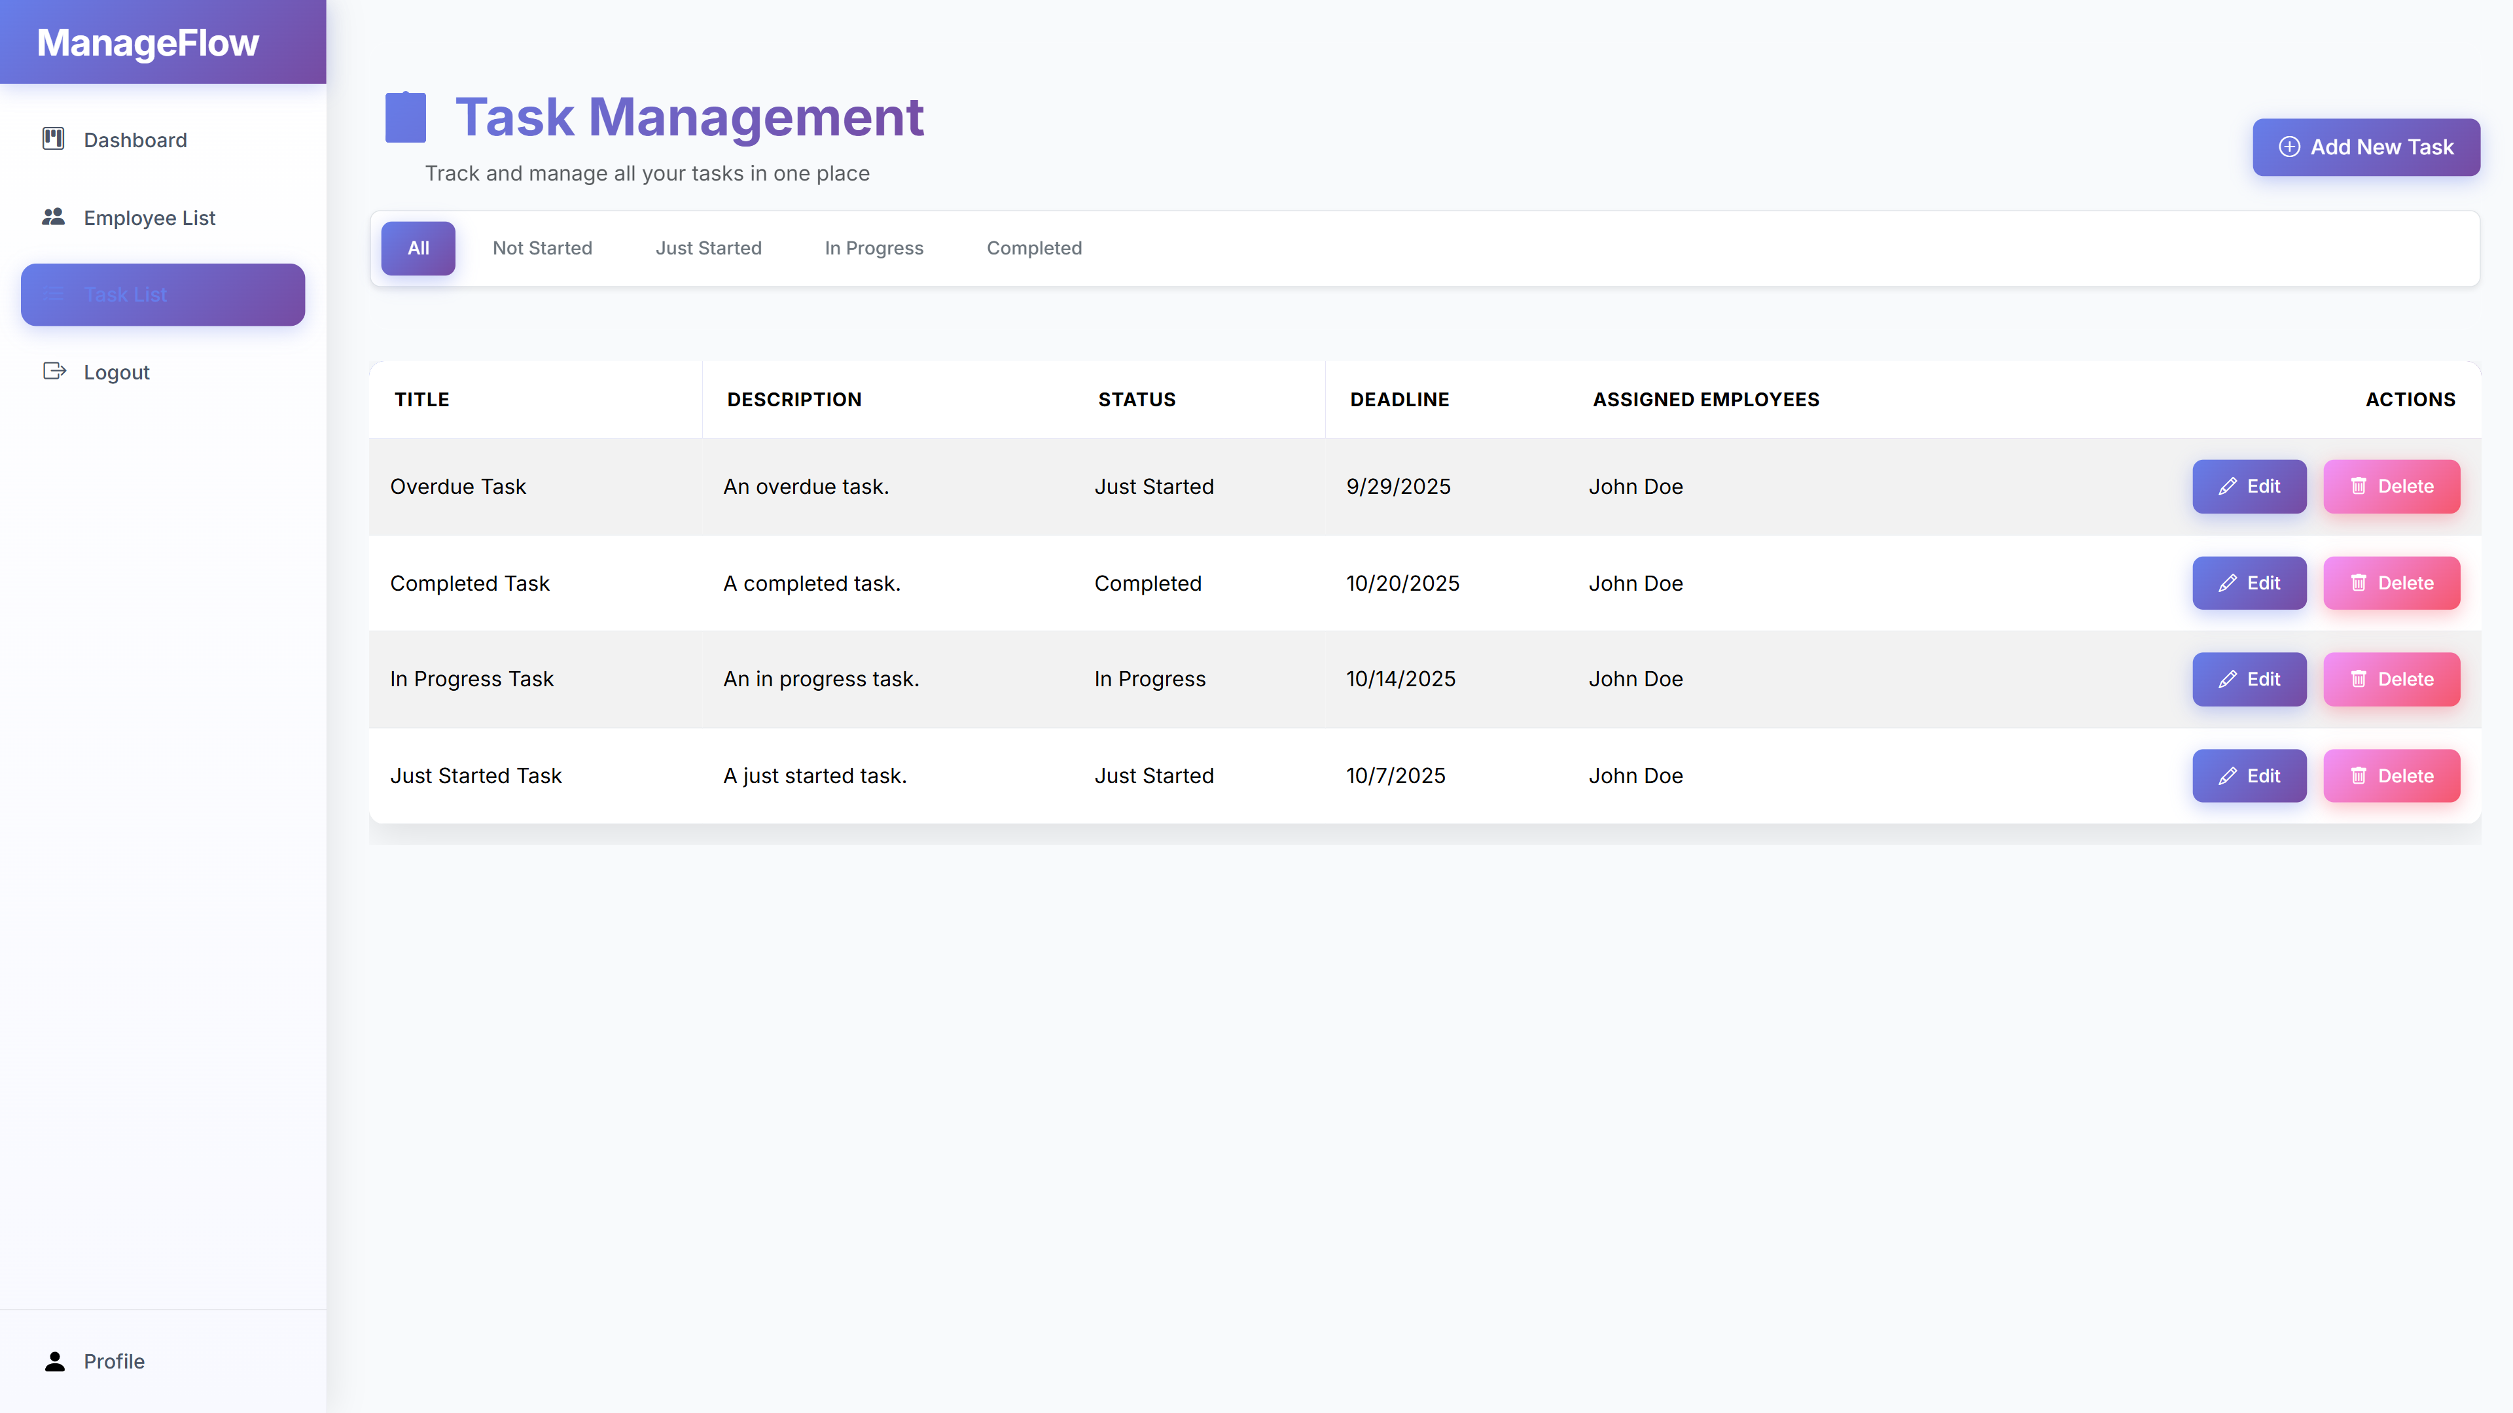Image resolution: width=2513 pixels, height=1413 pixels.
Task: Edit the In Progress Task entry
Action: click(2249, 679)
